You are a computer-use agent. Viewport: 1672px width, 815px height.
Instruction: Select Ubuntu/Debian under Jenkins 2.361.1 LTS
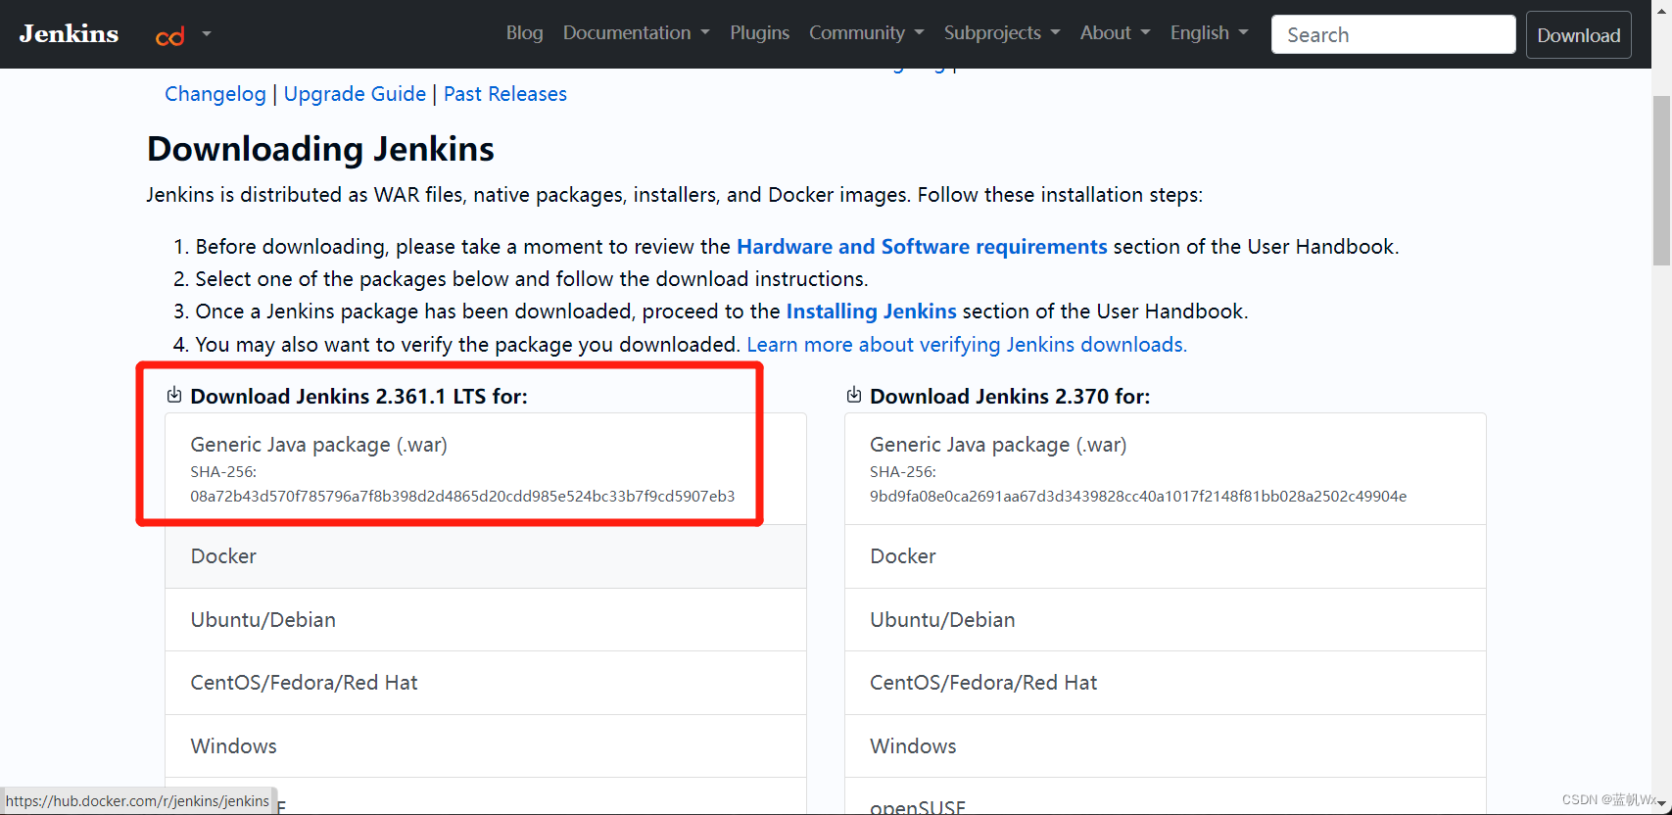pyautogui.click(x=486, y=620)
